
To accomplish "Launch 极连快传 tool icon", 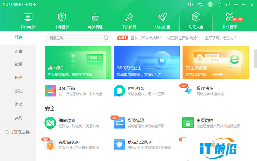I will [188, 91].
